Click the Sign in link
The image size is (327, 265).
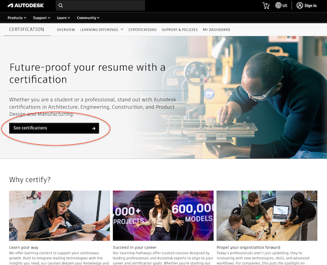310,5
